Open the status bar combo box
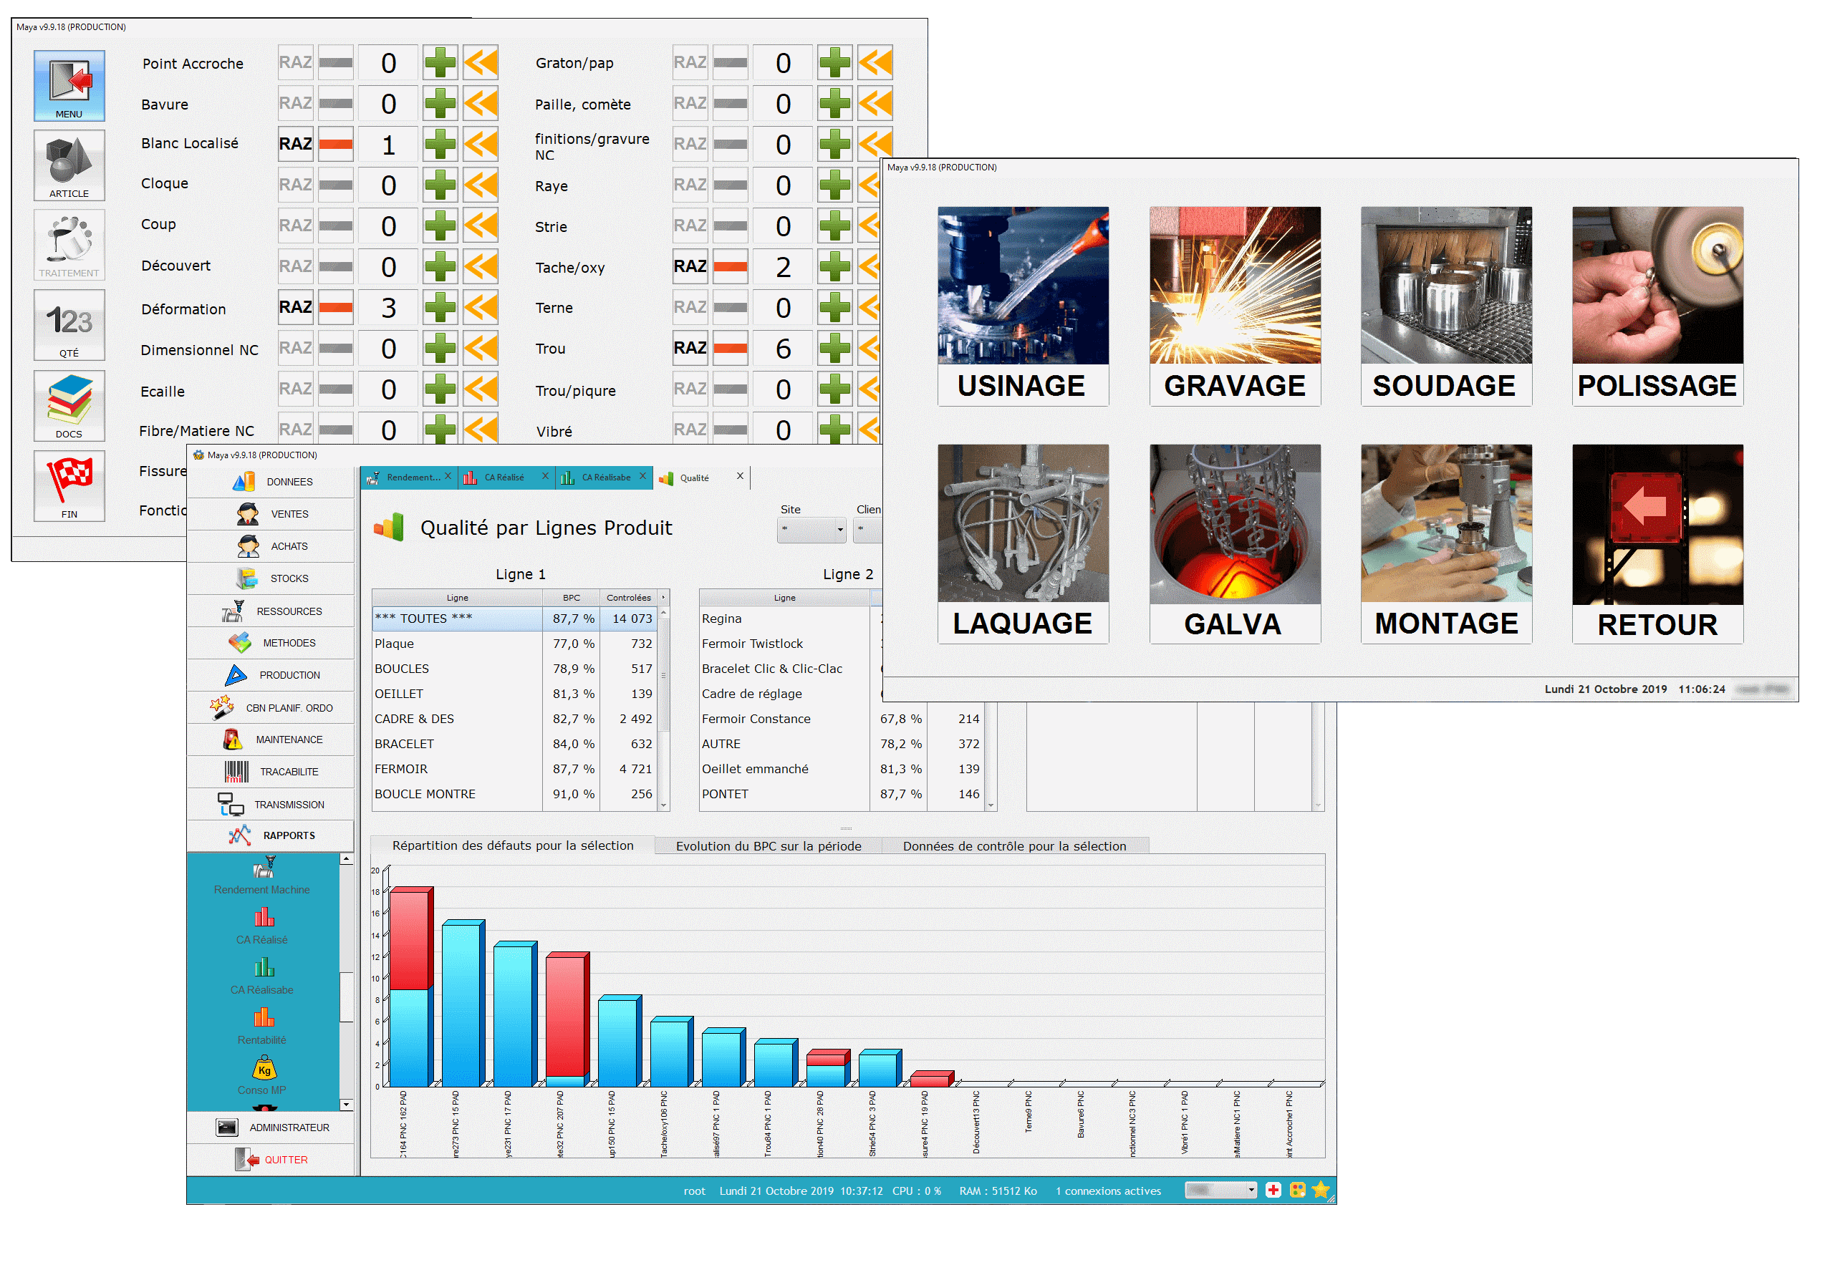Screen dimensions: 1835x1270 [1220, 1190]
